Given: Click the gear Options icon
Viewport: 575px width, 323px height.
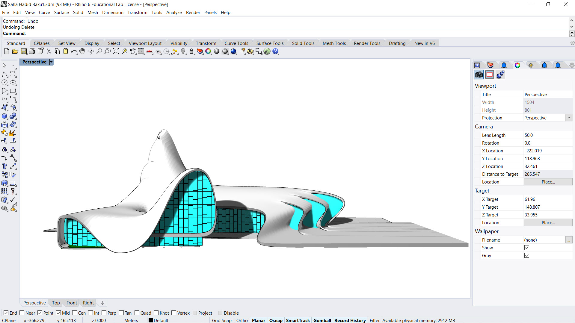Looking at the screenshot, I should 250,51.
